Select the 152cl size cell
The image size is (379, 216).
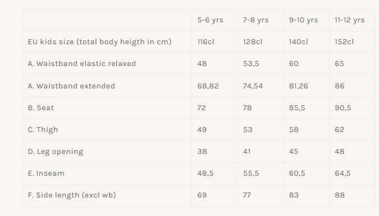pyautogui.click(x=344, y=42)
